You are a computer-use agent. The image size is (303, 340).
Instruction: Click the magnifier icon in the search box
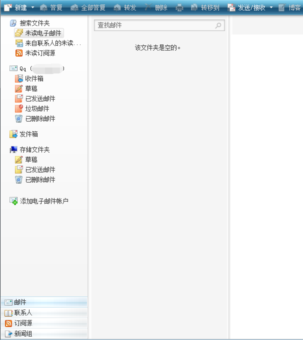(x=218, y=25)
